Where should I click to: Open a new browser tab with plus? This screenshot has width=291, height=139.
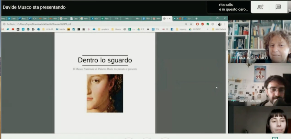[196, 18]
